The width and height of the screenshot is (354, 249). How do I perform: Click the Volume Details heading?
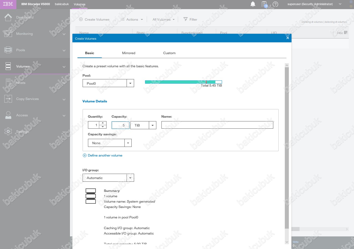pos(95,101)
